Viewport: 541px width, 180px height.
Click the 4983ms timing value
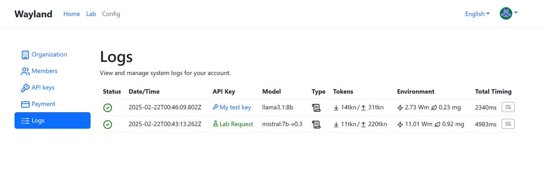click(486, 124)
